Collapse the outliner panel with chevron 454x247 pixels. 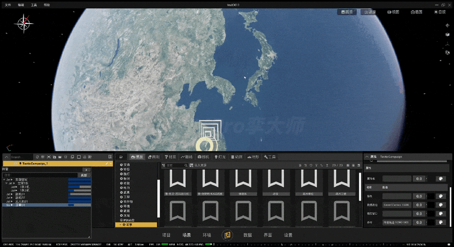tap(6, 157)
